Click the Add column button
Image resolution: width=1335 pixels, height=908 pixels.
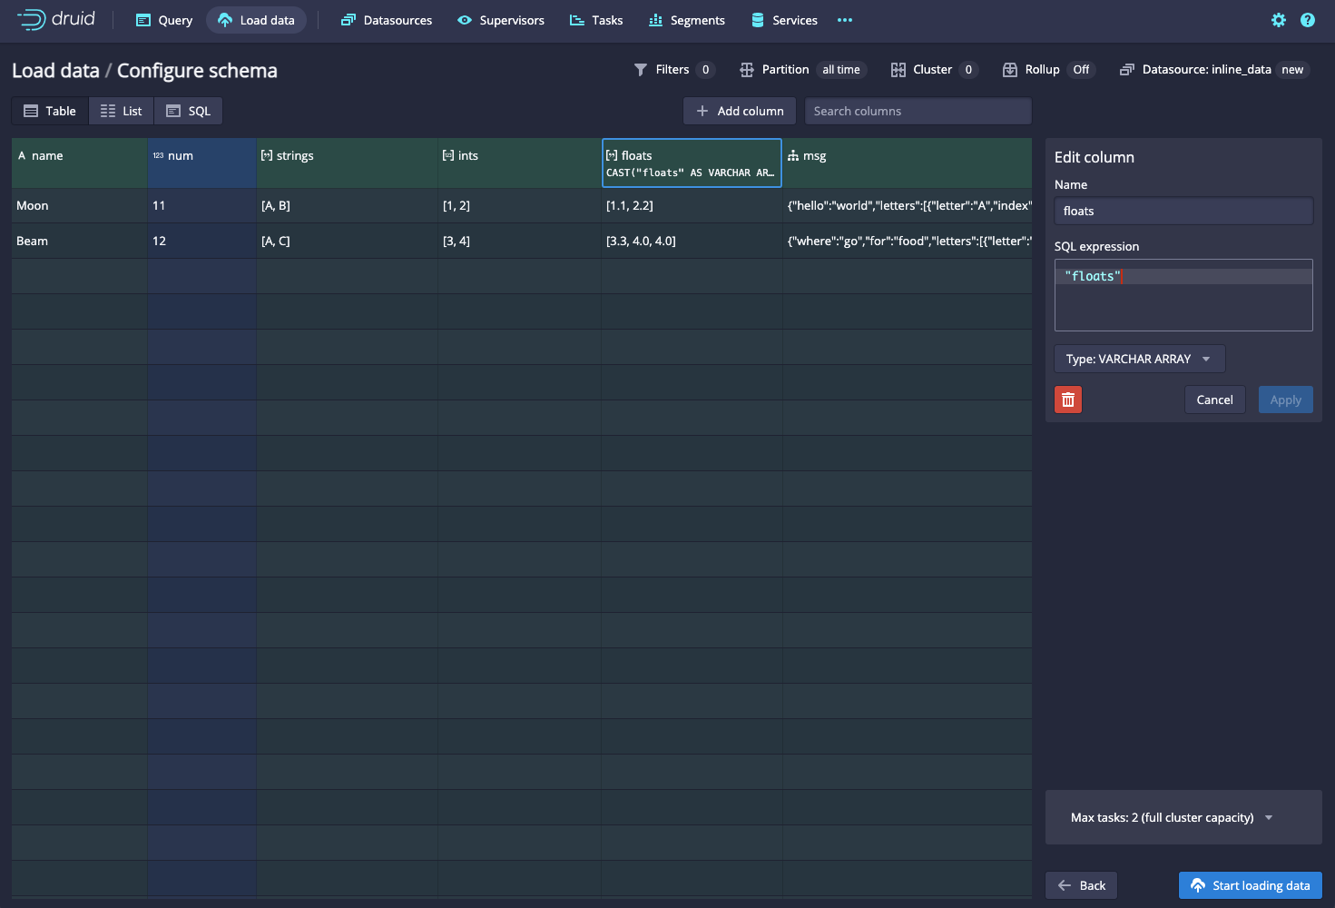pos(740,111)
